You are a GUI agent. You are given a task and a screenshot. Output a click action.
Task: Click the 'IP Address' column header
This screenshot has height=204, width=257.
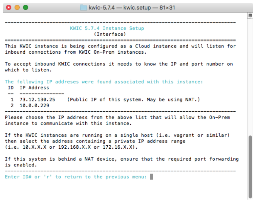click(x=35, y=88)
